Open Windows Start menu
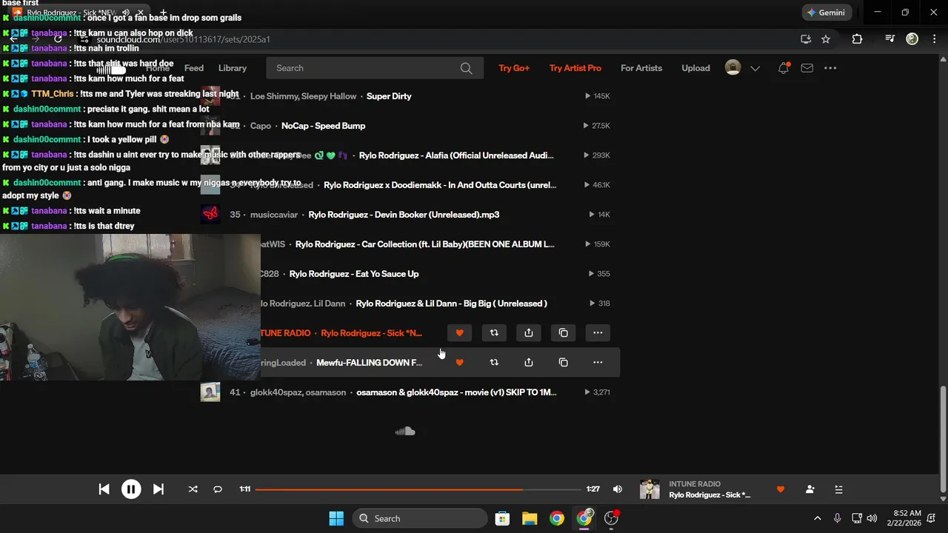948x533 pixels. 336,518
